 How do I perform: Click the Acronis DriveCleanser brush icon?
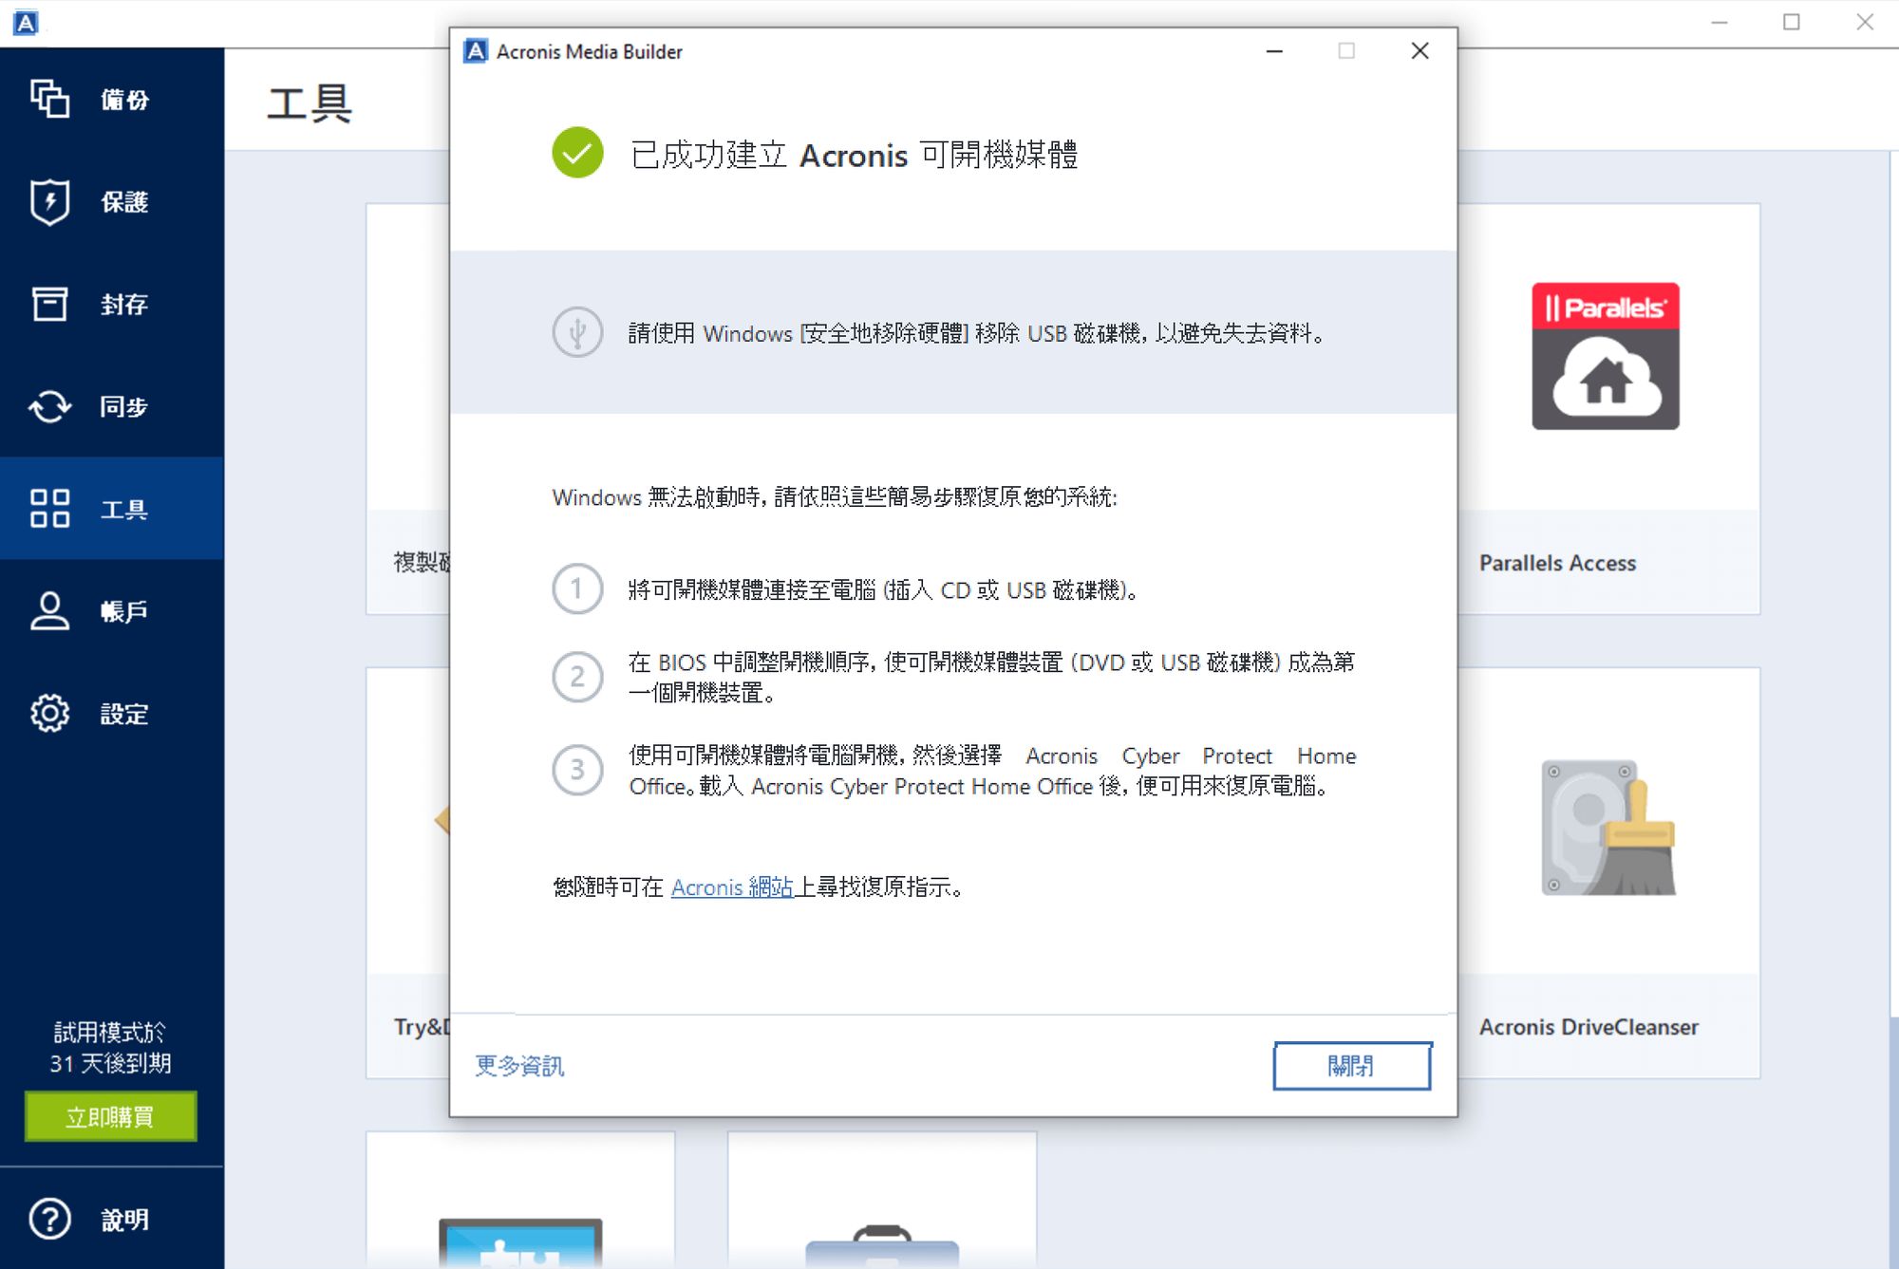click(1608, 828)
